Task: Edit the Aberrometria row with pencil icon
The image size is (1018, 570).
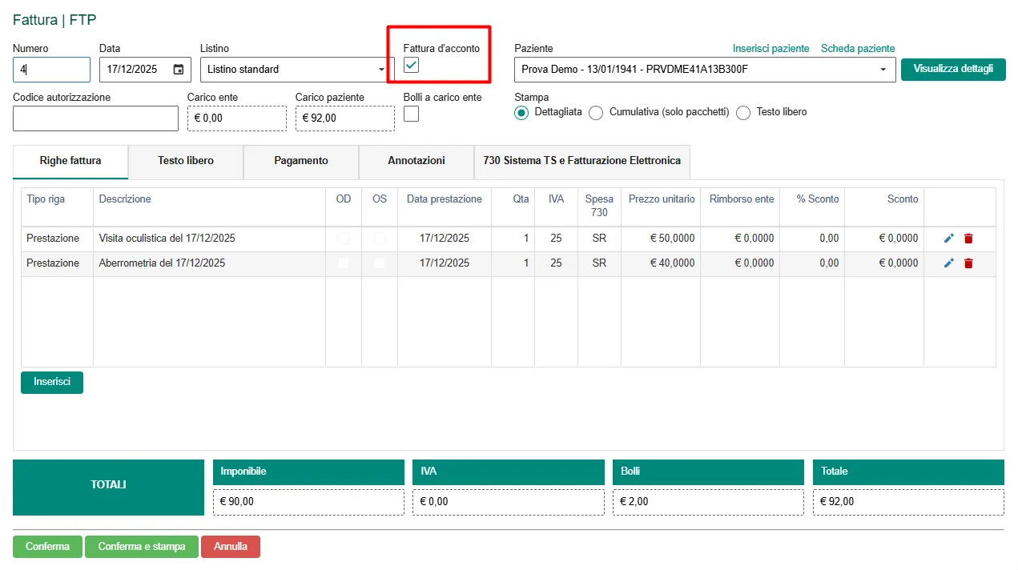Action: tap(949, 263)
